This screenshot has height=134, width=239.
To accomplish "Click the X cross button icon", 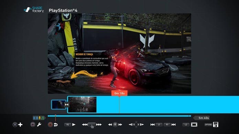I will coord(15,125).
